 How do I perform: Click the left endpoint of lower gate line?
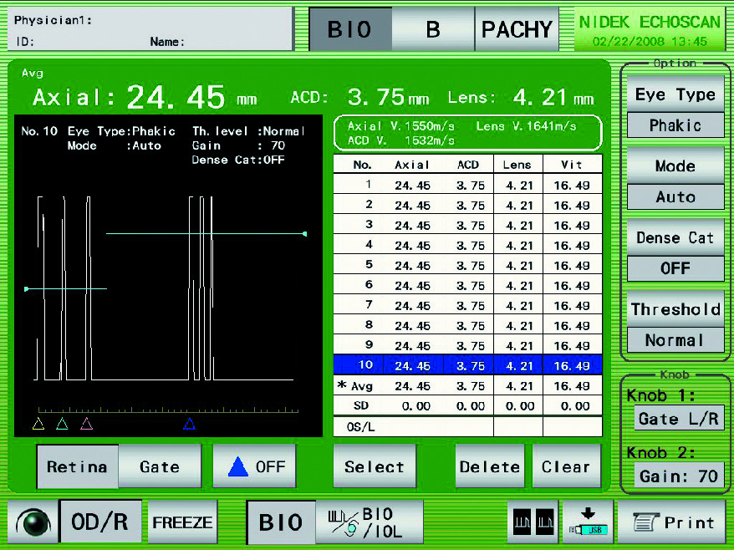[x=26, y=289]
